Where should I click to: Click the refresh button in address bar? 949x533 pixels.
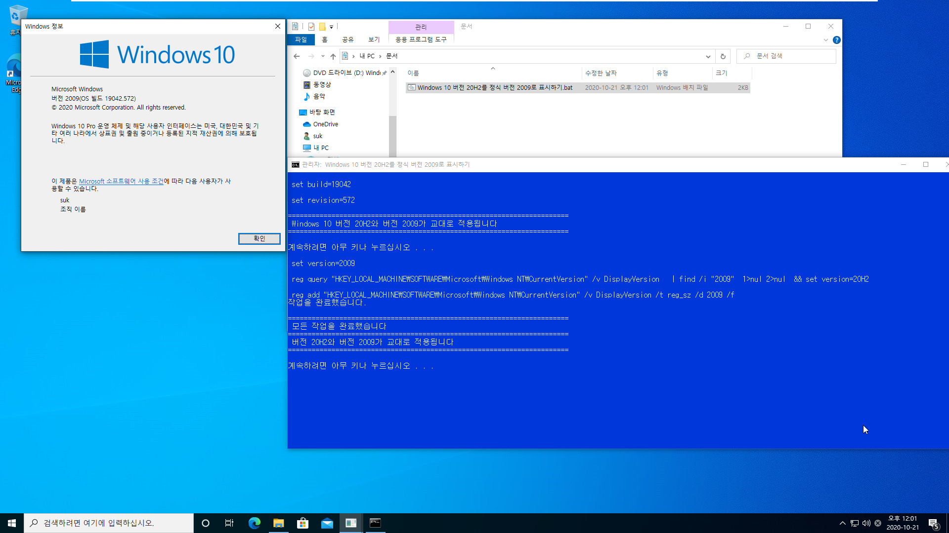[x=723, y=56]
